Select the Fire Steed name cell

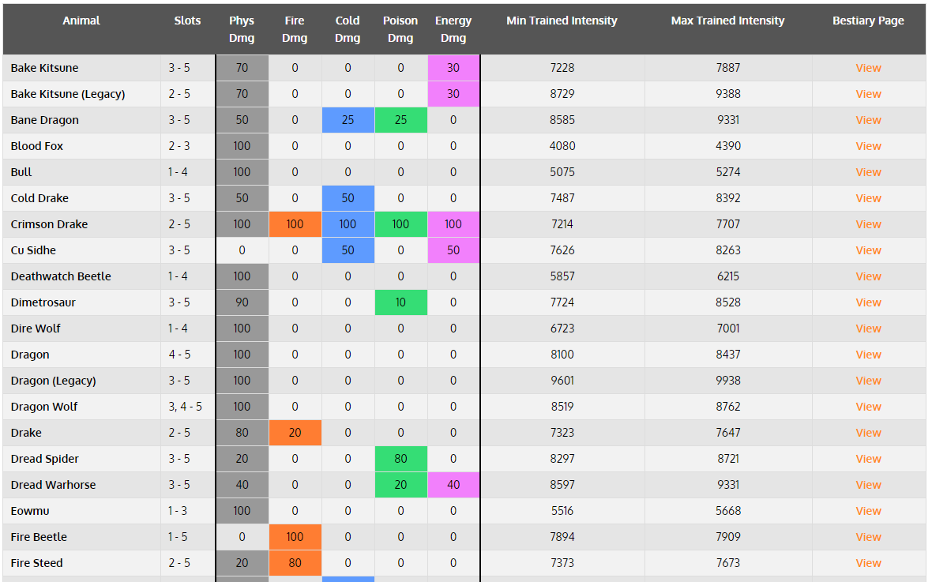click(81, 564)
